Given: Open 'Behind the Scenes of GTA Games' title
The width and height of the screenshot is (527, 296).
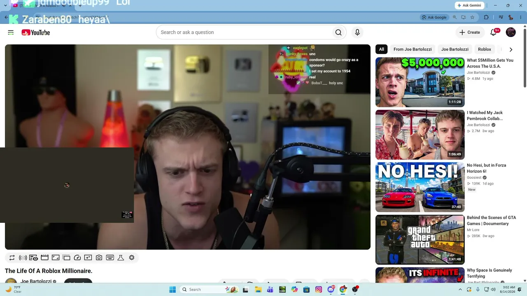Looking at the screenshot, I should (x=491, y=221).
